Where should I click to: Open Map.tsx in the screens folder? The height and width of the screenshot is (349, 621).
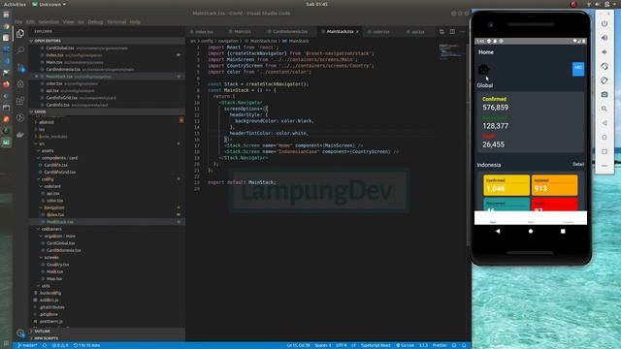tap(54, 279)
